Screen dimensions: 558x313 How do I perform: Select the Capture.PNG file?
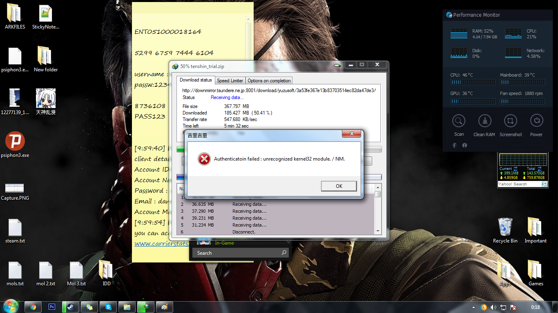click(15, 191)
